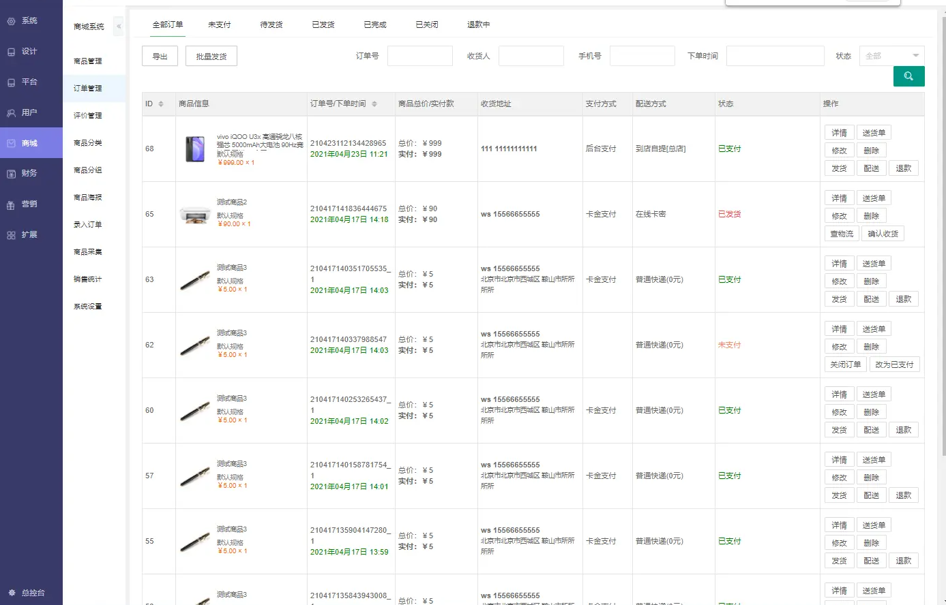Open the 状态 filter dropdown
This screenshot has width=946, height=605.
892,56
